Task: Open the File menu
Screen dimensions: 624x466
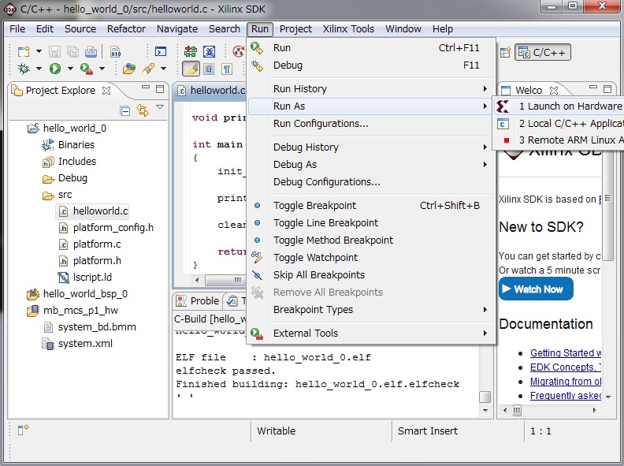Action: coord(17,29)
